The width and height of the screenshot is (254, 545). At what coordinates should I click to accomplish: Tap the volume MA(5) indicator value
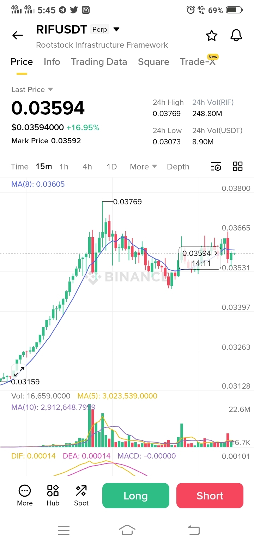point(117,396)
